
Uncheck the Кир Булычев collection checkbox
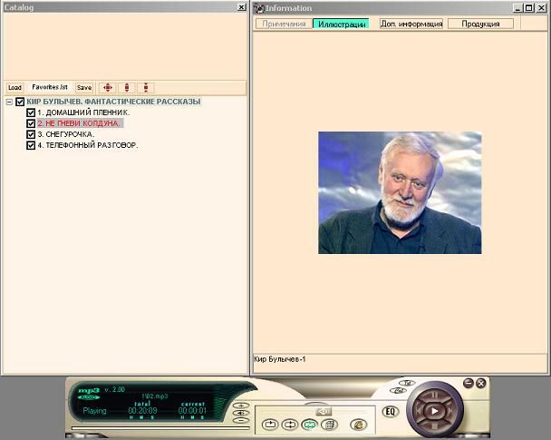21,103
